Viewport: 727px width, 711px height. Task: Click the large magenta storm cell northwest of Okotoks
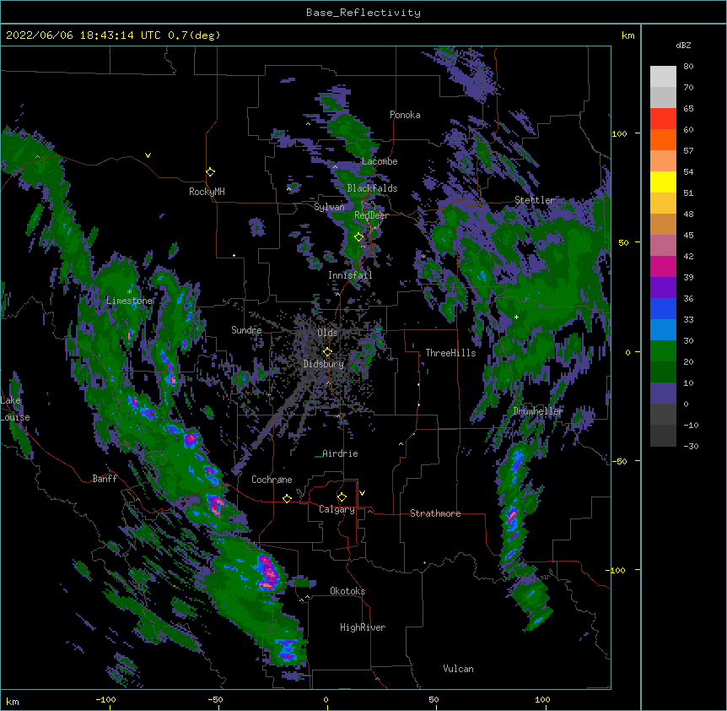coord(268,573)
